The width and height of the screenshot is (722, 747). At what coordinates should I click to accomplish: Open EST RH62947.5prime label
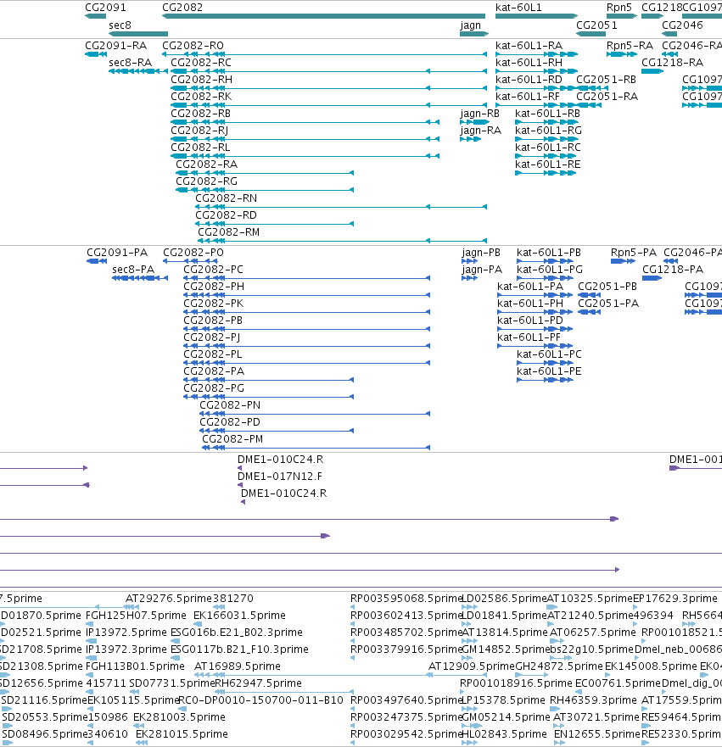(258, 683)
